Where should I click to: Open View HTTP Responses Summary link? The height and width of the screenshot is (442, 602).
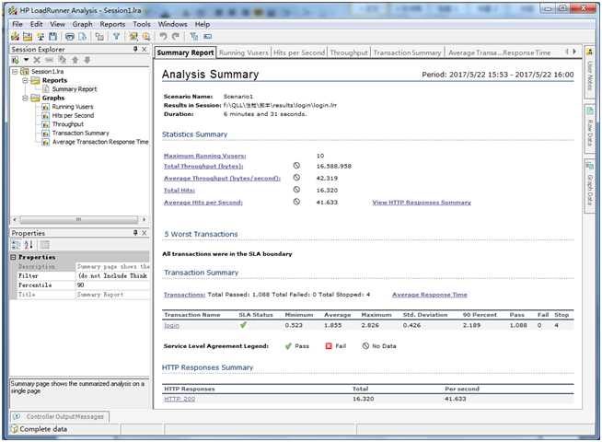[421, 203]
